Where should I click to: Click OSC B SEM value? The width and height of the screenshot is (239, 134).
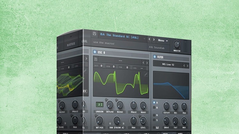tap(113, 67)
